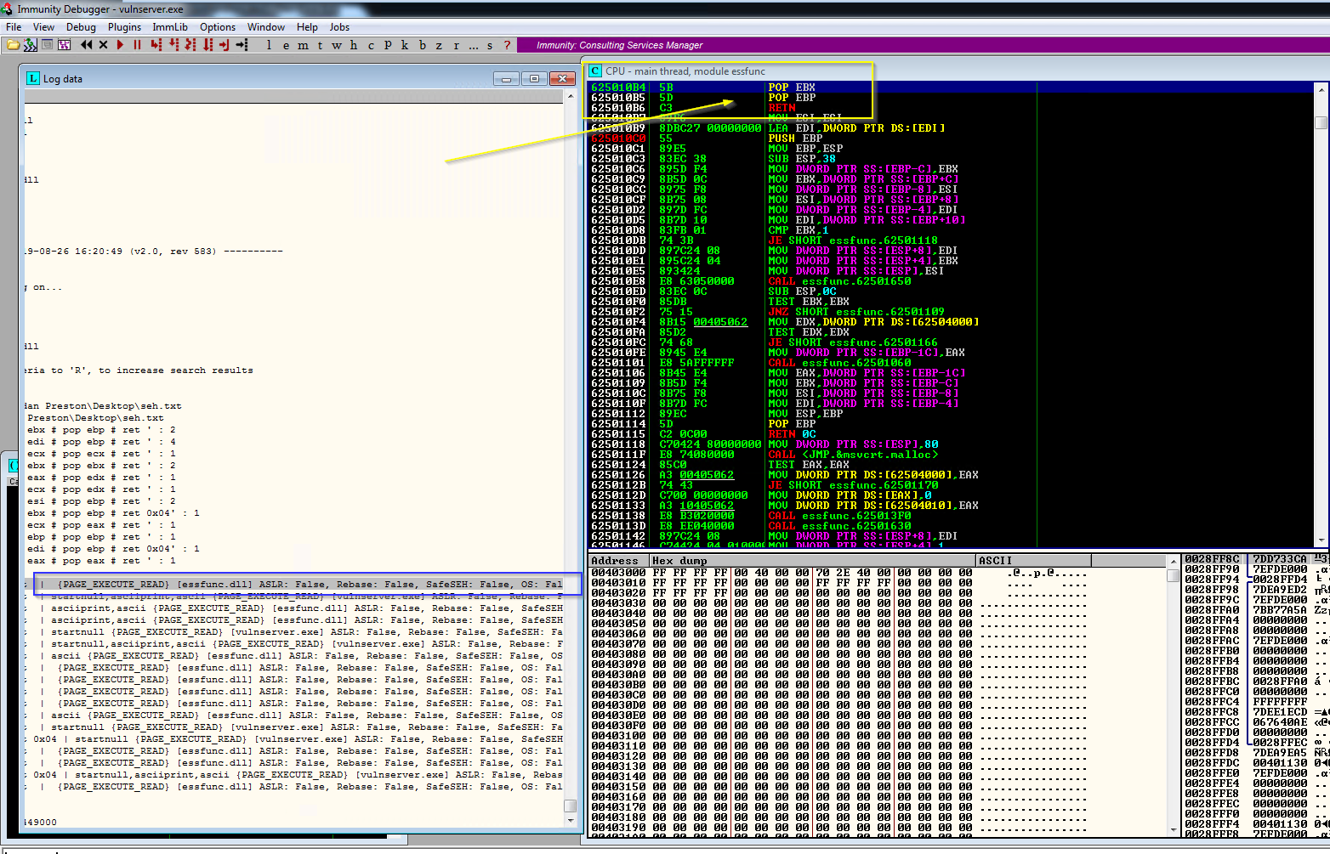Select the POP EBX instruction at 625010B4
This screenshot has height=854, width=1330.
[791, 88]
